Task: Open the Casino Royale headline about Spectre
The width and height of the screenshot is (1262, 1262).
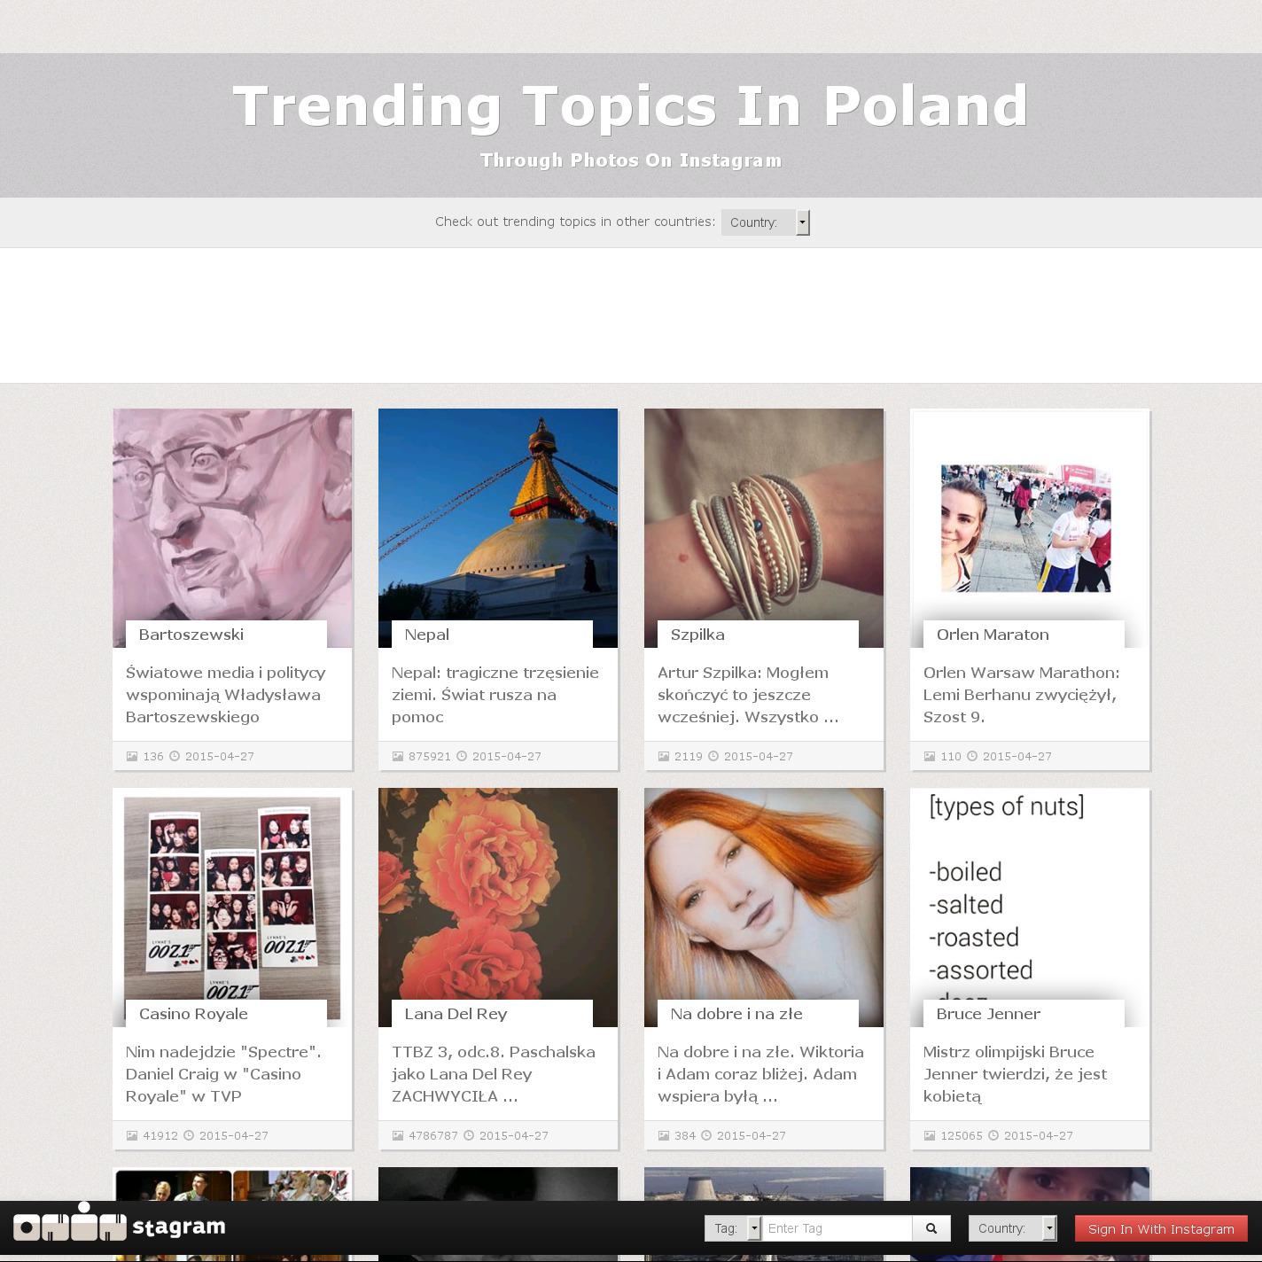Action: pos(223,1074)
